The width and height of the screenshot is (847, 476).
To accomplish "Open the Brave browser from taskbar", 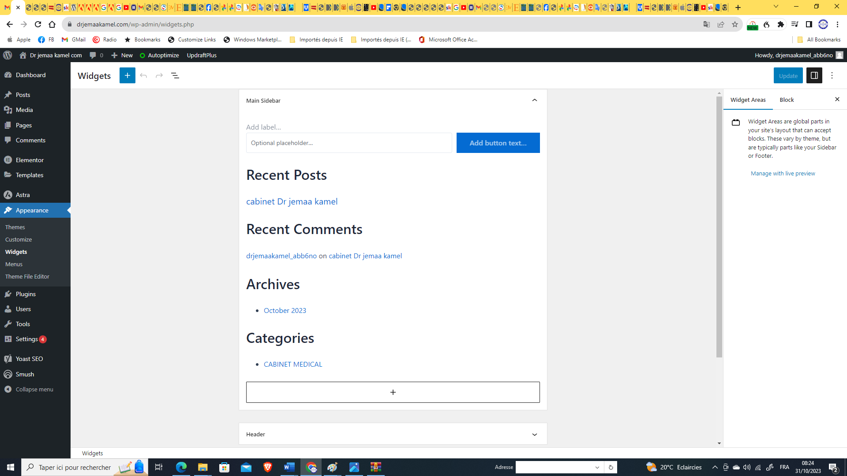I will 267,467.
